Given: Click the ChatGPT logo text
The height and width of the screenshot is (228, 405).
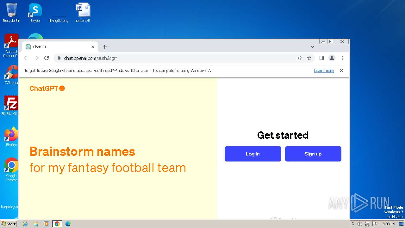Looking at the screenshot, I should point(47,88).
